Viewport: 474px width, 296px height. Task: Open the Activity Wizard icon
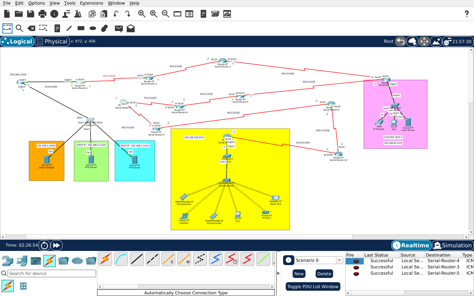click(x=66, y=14)
